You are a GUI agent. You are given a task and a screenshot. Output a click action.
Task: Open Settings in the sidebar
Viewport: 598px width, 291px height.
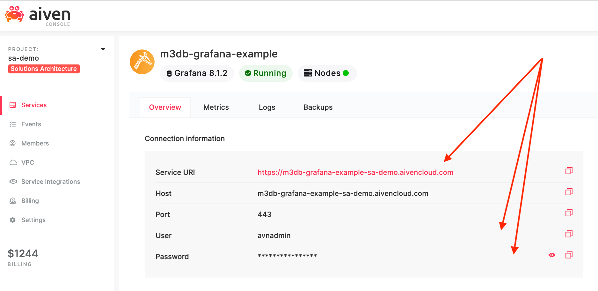pyautogui.click(x=33, y=220)
